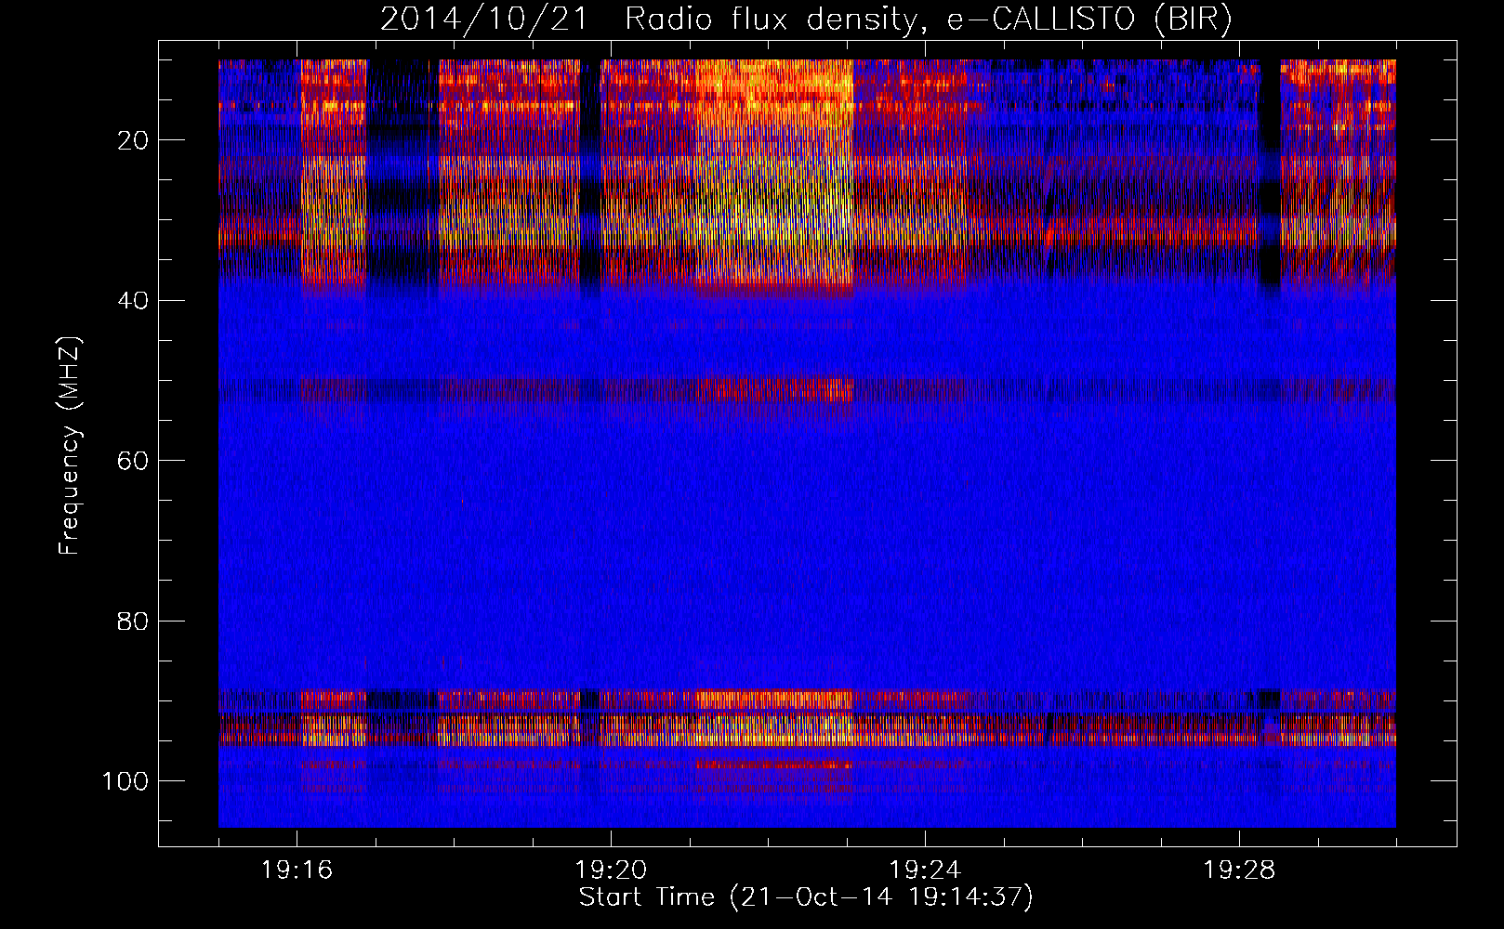1504x929 pixels.
Task: Click the 40 frequency tick label
Action: [134, 301]
